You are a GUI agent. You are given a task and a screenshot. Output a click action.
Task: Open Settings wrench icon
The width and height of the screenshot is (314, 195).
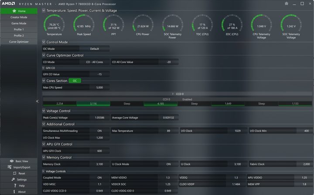(13, 179)
